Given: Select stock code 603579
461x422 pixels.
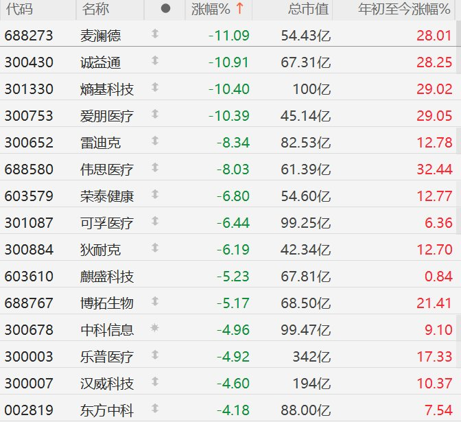Looking at the screenshot, I should tap(29, 196).
